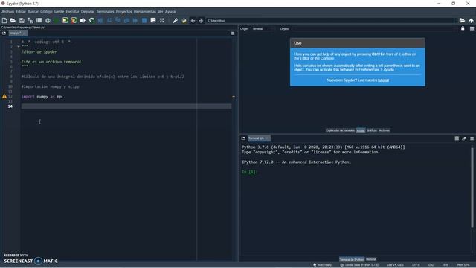Open Origen dropdown in Help pane
The width and height of the screenshot is (476, 268).
[x=263, y=29]
